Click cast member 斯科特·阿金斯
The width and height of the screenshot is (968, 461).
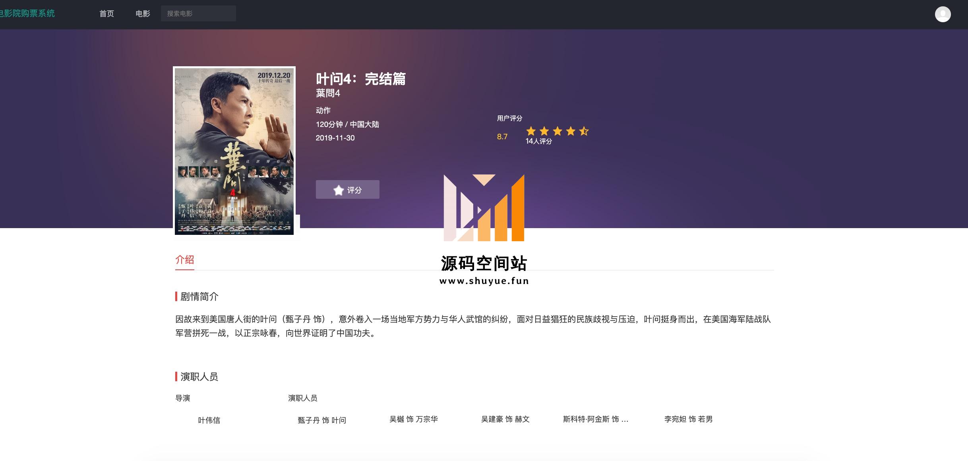(x=596, y=419)
